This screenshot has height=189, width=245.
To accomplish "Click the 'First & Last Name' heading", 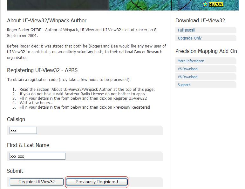I will (x=28, y=145).
